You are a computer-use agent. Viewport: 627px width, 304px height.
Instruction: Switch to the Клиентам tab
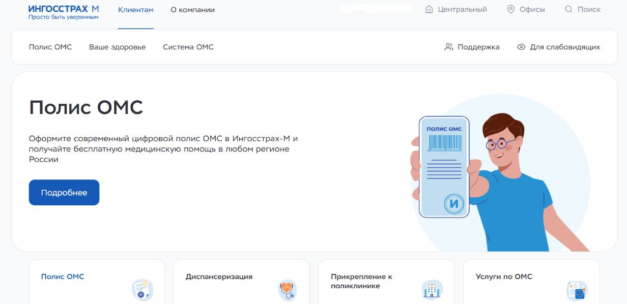tap(135, 10)
